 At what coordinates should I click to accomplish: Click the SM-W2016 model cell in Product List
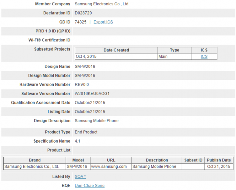(x=78, y=166)
